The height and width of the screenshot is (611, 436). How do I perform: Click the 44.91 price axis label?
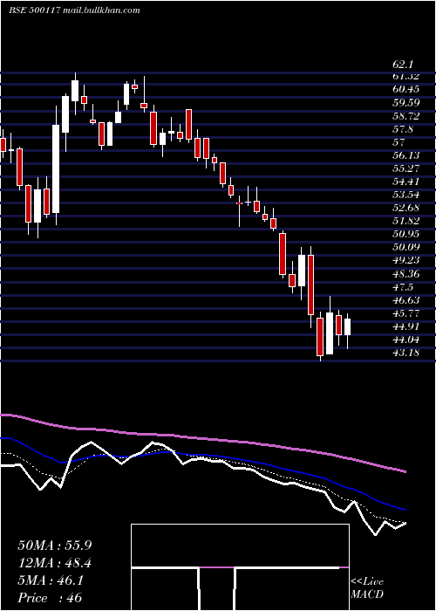coord(405,326)
